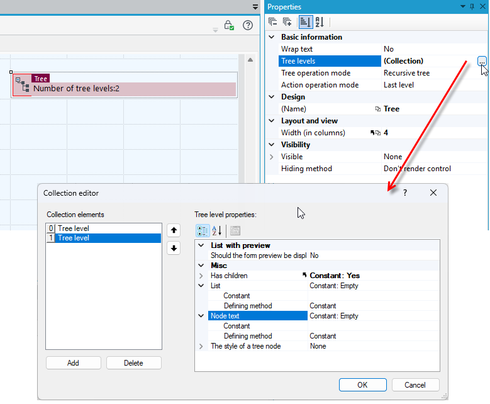Select the Tree operation mode property
This screenshot has width=490, height=404.
[330, 73]
